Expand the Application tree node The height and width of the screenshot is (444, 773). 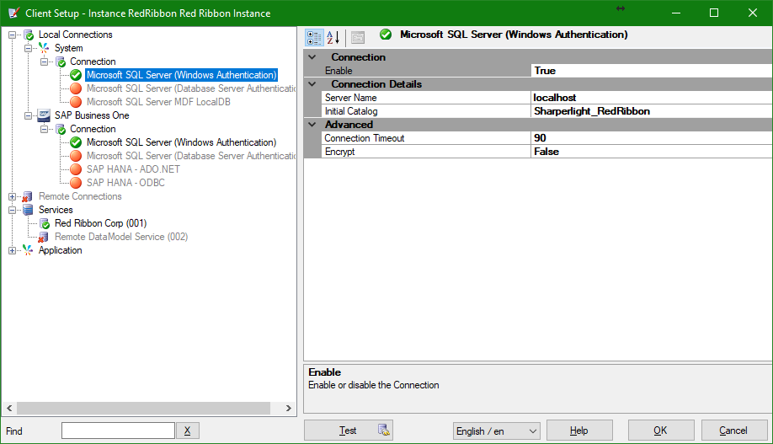13,250
